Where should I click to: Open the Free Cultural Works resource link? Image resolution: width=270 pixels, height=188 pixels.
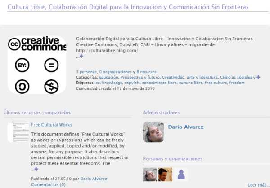(x=51, y=125)
